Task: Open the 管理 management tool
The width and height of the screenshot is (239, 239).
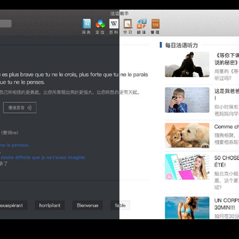Action: (155, 27)
